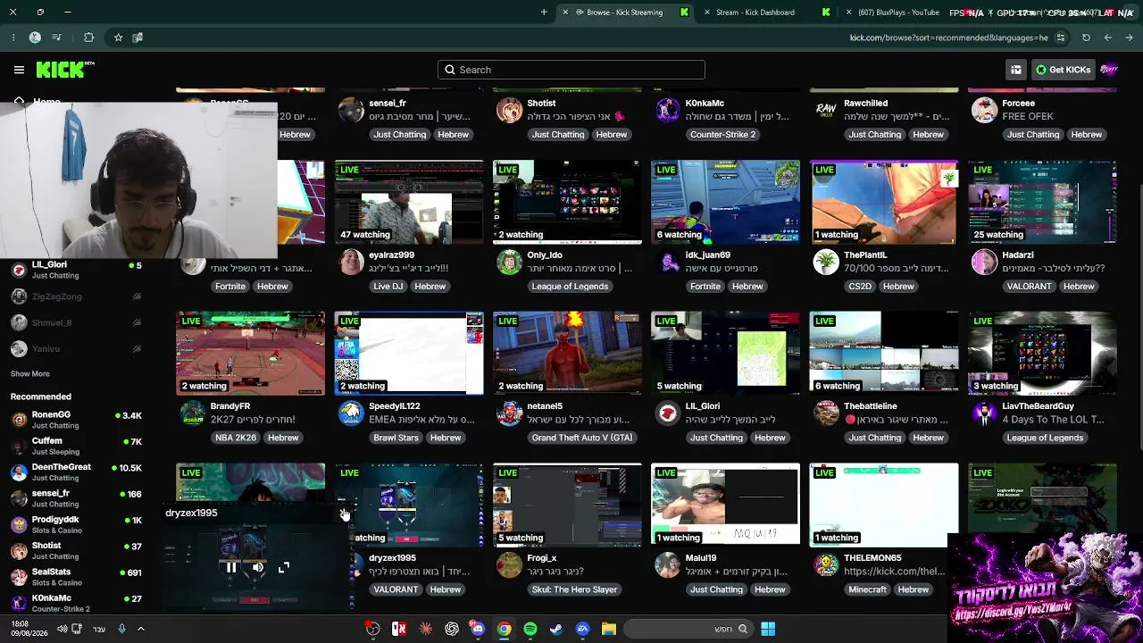Image resolution: width=1143 pixels, height=643 pixels.
Task: Click the Live DJ category tag
Action: [x=388, y=287]
